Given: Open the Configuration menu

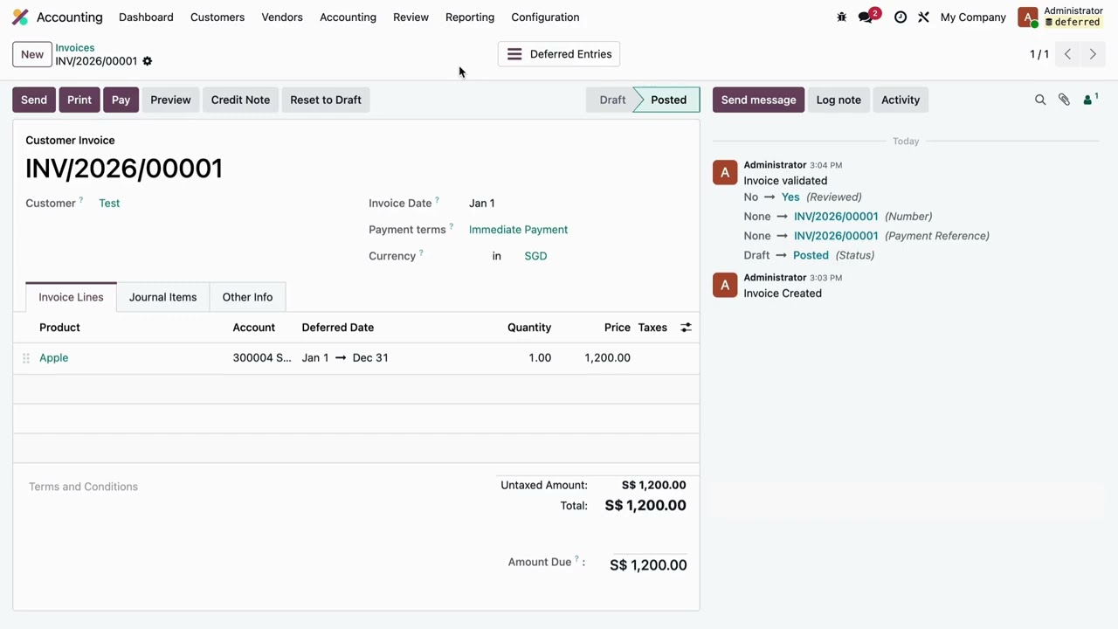Looking at the screenshot, I should (x=545, y=17).
